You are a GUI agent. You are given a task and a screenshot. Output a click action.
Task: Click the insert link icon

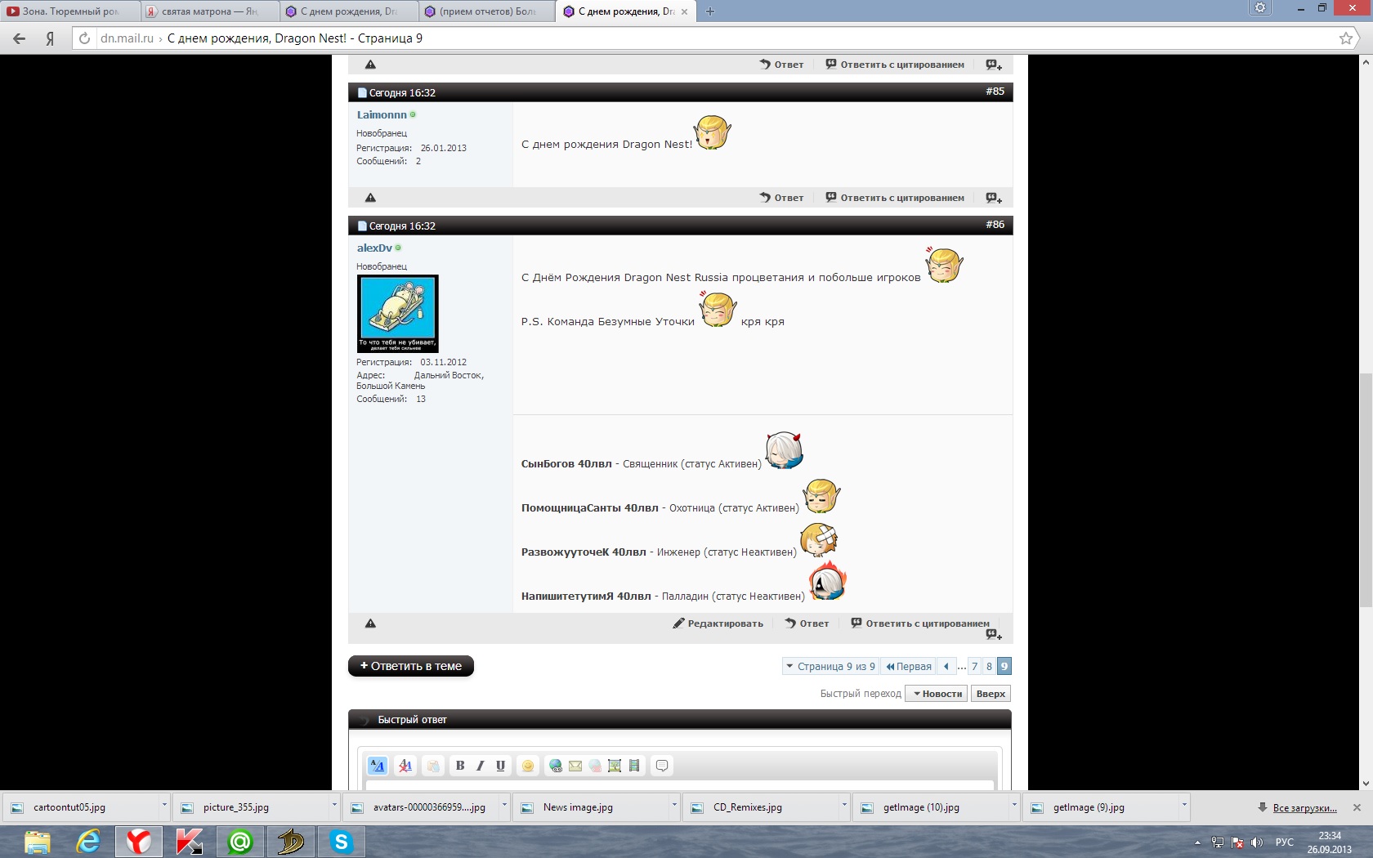point(556,766)
